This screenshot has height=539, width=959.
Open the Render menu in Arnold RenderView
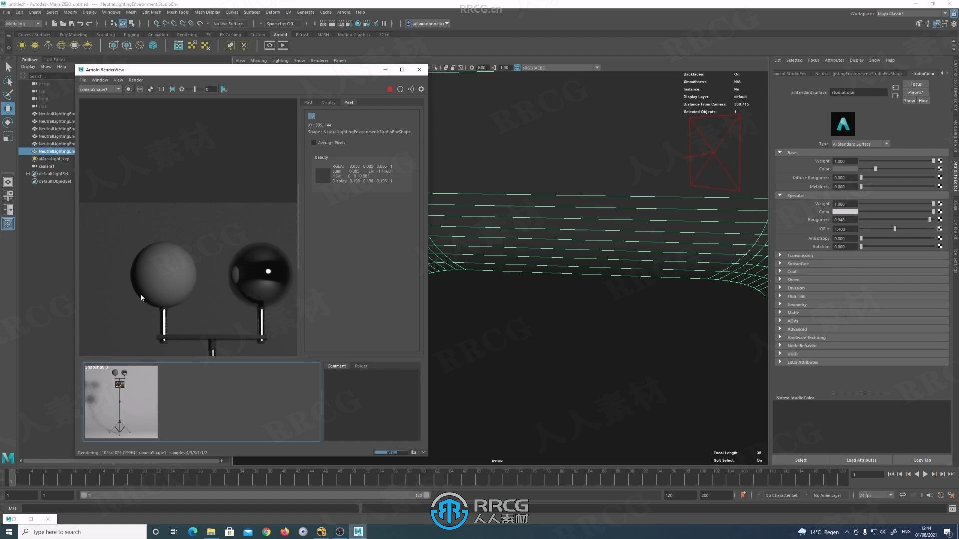136,80
